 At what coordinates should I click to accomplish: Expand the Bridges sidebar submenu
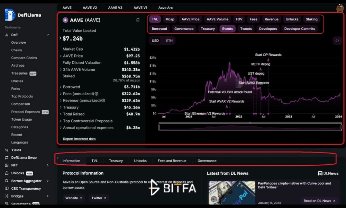pos(48,196)
